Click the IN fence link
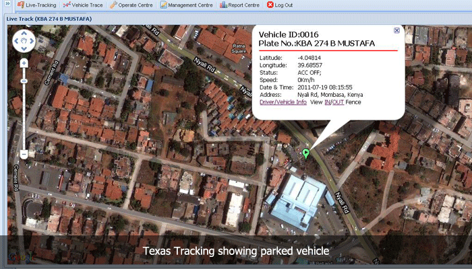This screenshot has width=472, height=269. pos(327,102)
